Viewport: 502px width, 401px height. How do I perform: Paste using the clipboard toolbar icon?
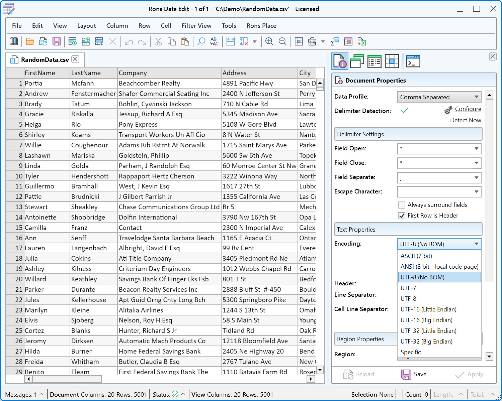(x=185, y=41)
